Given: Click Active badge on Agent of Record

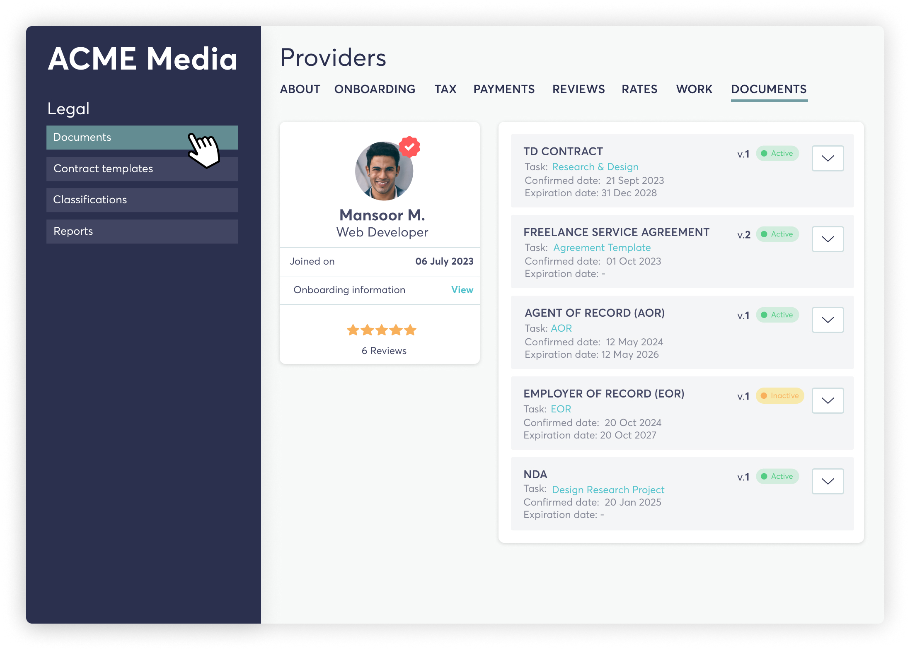Looking at the screenshot, I should click(777, 315).
